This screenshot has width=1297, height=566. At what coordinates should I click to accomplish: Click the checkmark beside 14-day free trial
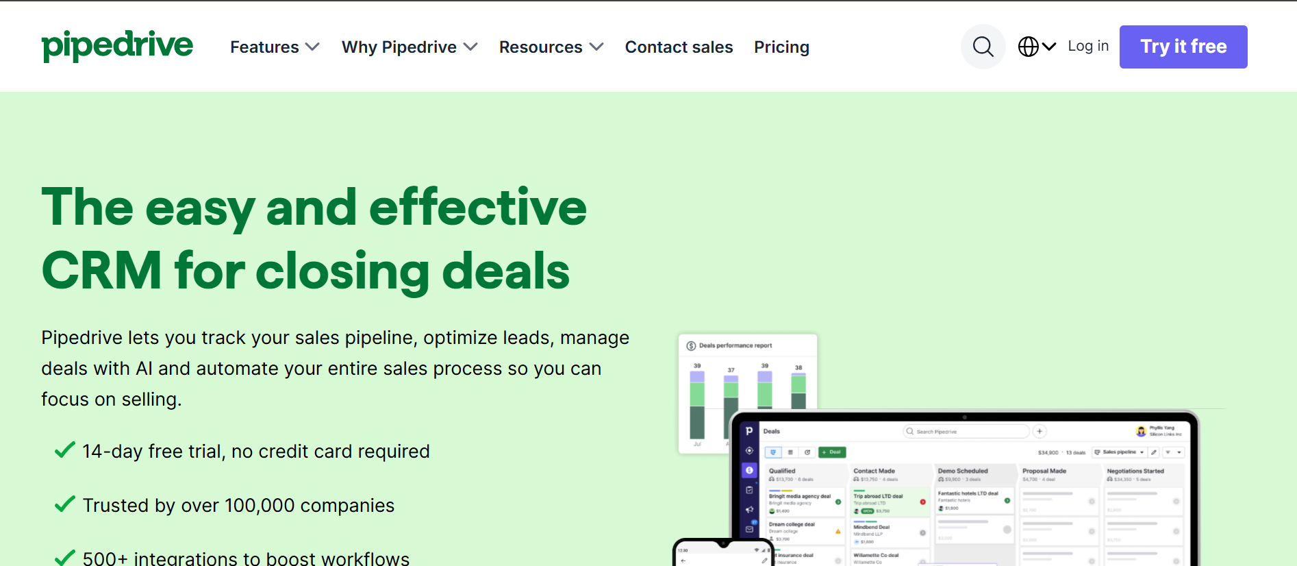click(x=65, y=450)
